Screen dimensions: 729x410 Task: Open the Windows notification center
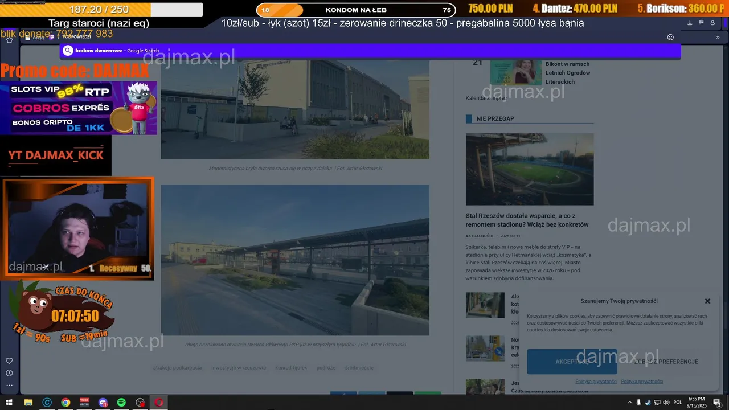(x=717, y=403)
